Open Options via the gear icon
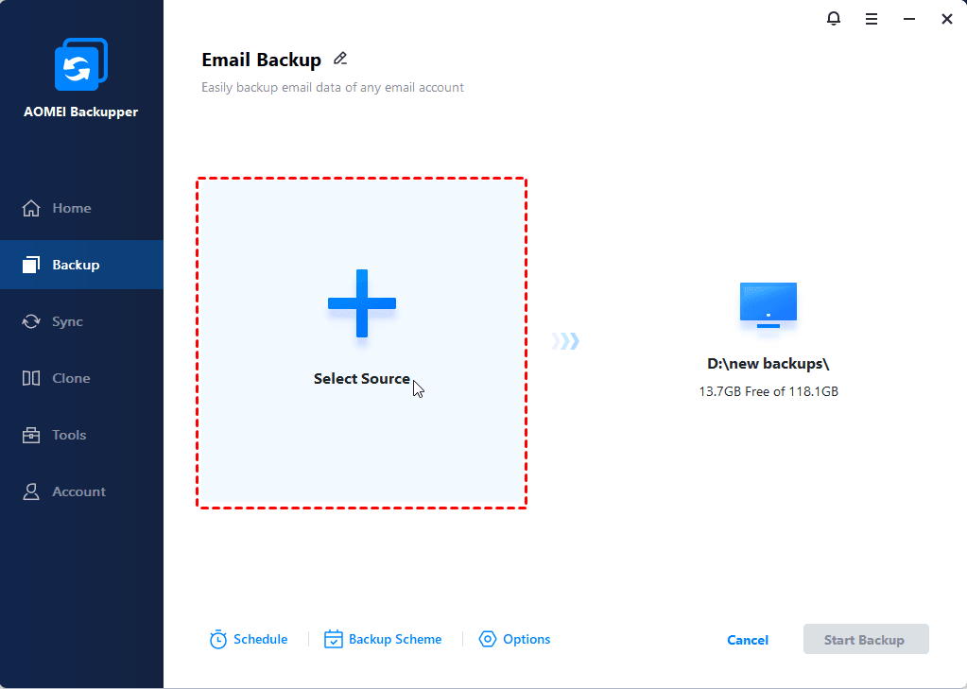The image size is (967, 689). 488,639
